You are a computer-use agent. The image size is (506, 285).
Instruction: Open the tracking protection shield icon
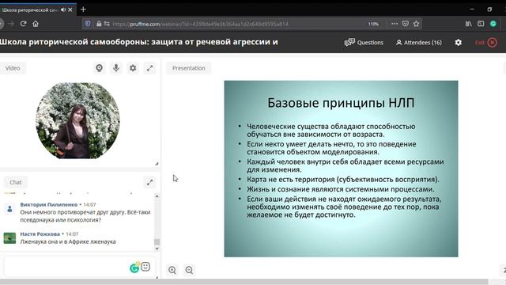coord(88,24)
